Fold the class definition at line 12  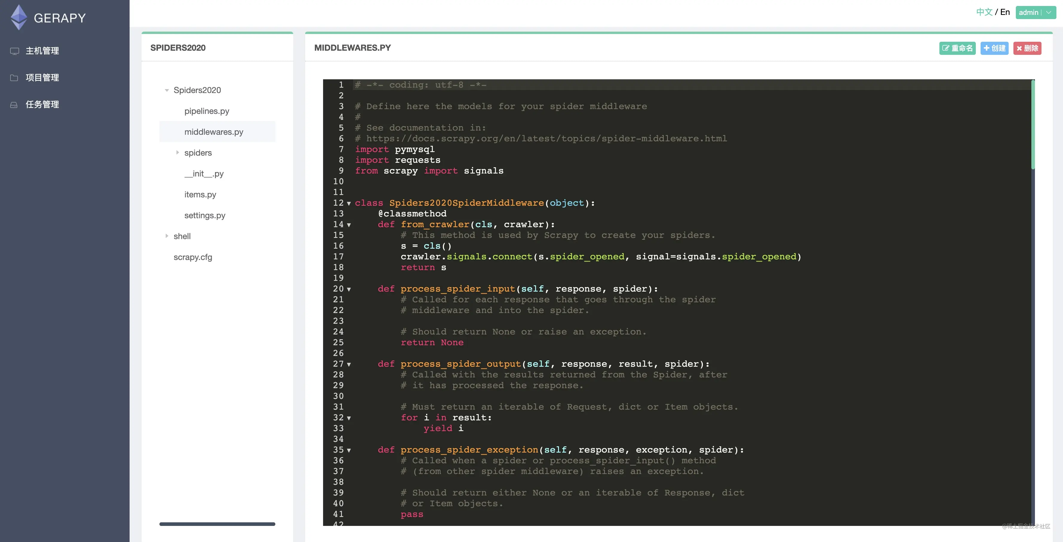pyautogui.click(x=349, y=204)
